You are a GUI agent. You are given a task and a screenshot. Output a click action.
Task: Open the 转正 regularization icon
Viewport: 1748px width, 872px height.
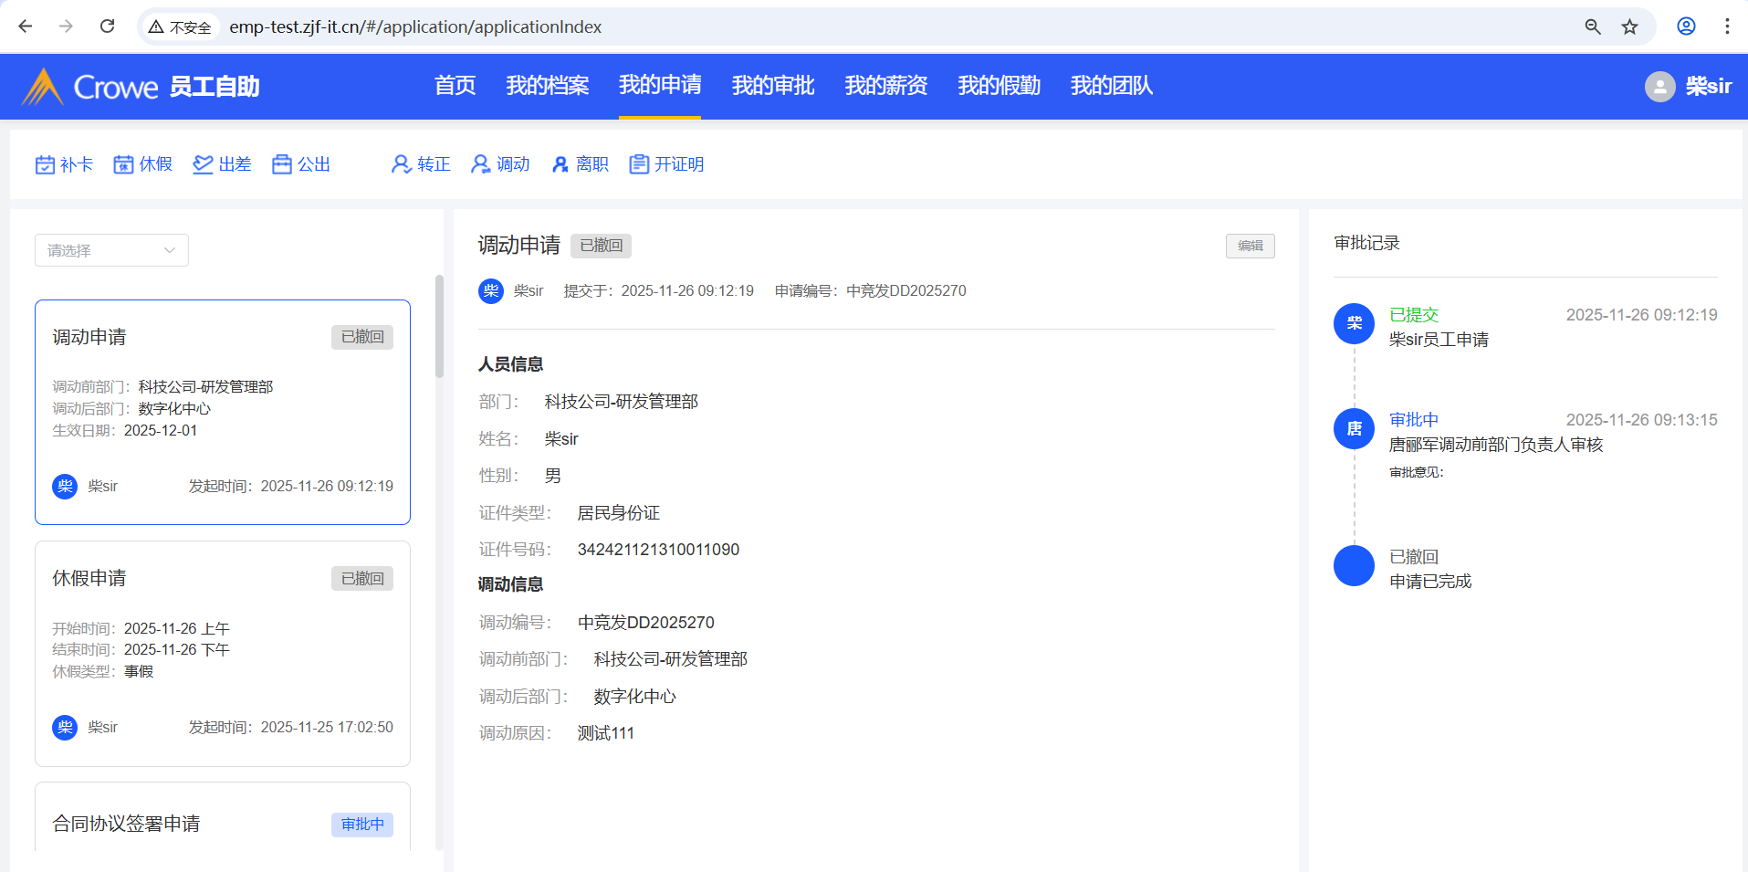tap(401, 164)
